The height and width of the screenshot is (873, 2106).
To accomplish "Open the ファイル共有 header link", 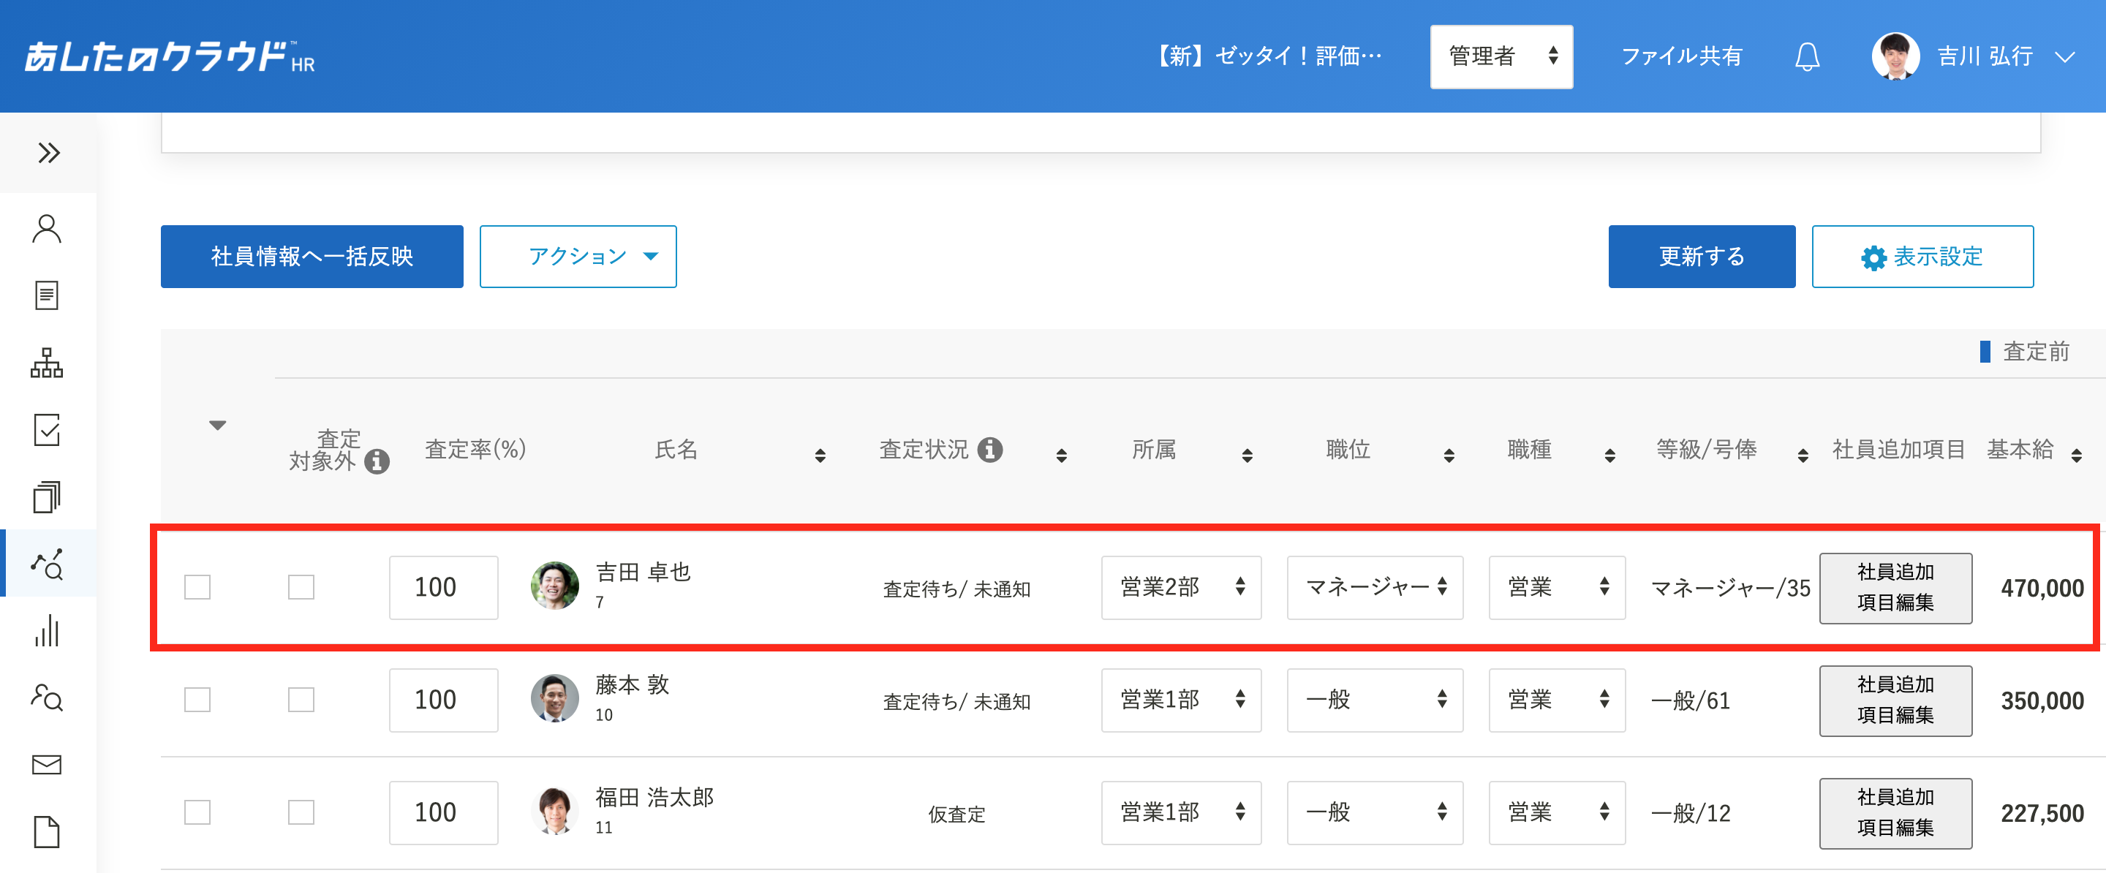I will 1681,56.
